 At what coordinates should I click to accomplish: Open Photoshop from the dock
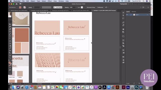click(137, 87)
